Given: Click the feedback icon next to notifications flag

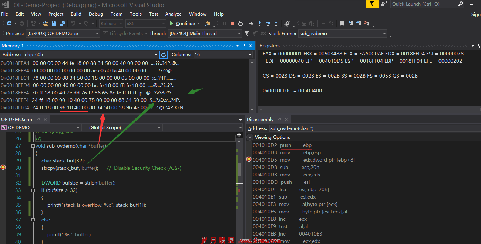Looking at the screenshot, I should point(384,4).
